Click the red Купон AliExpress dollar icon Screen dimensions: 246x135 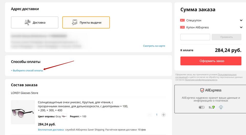[182, 27]
